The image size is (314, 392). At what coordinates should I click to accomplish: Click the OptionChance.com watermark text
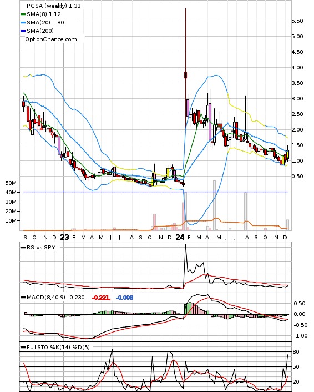tap(51, 39)
